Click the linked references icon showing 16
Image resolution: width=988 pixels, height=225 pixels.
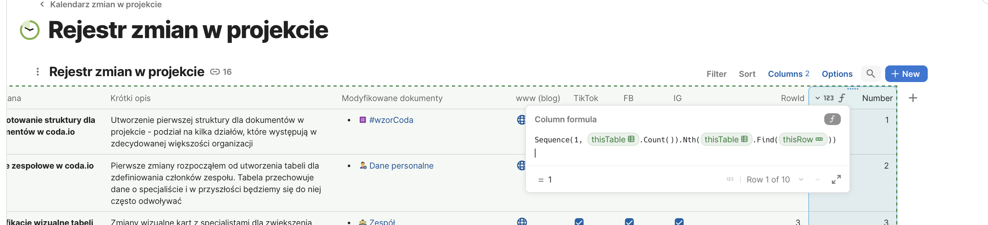pos(215,72)
